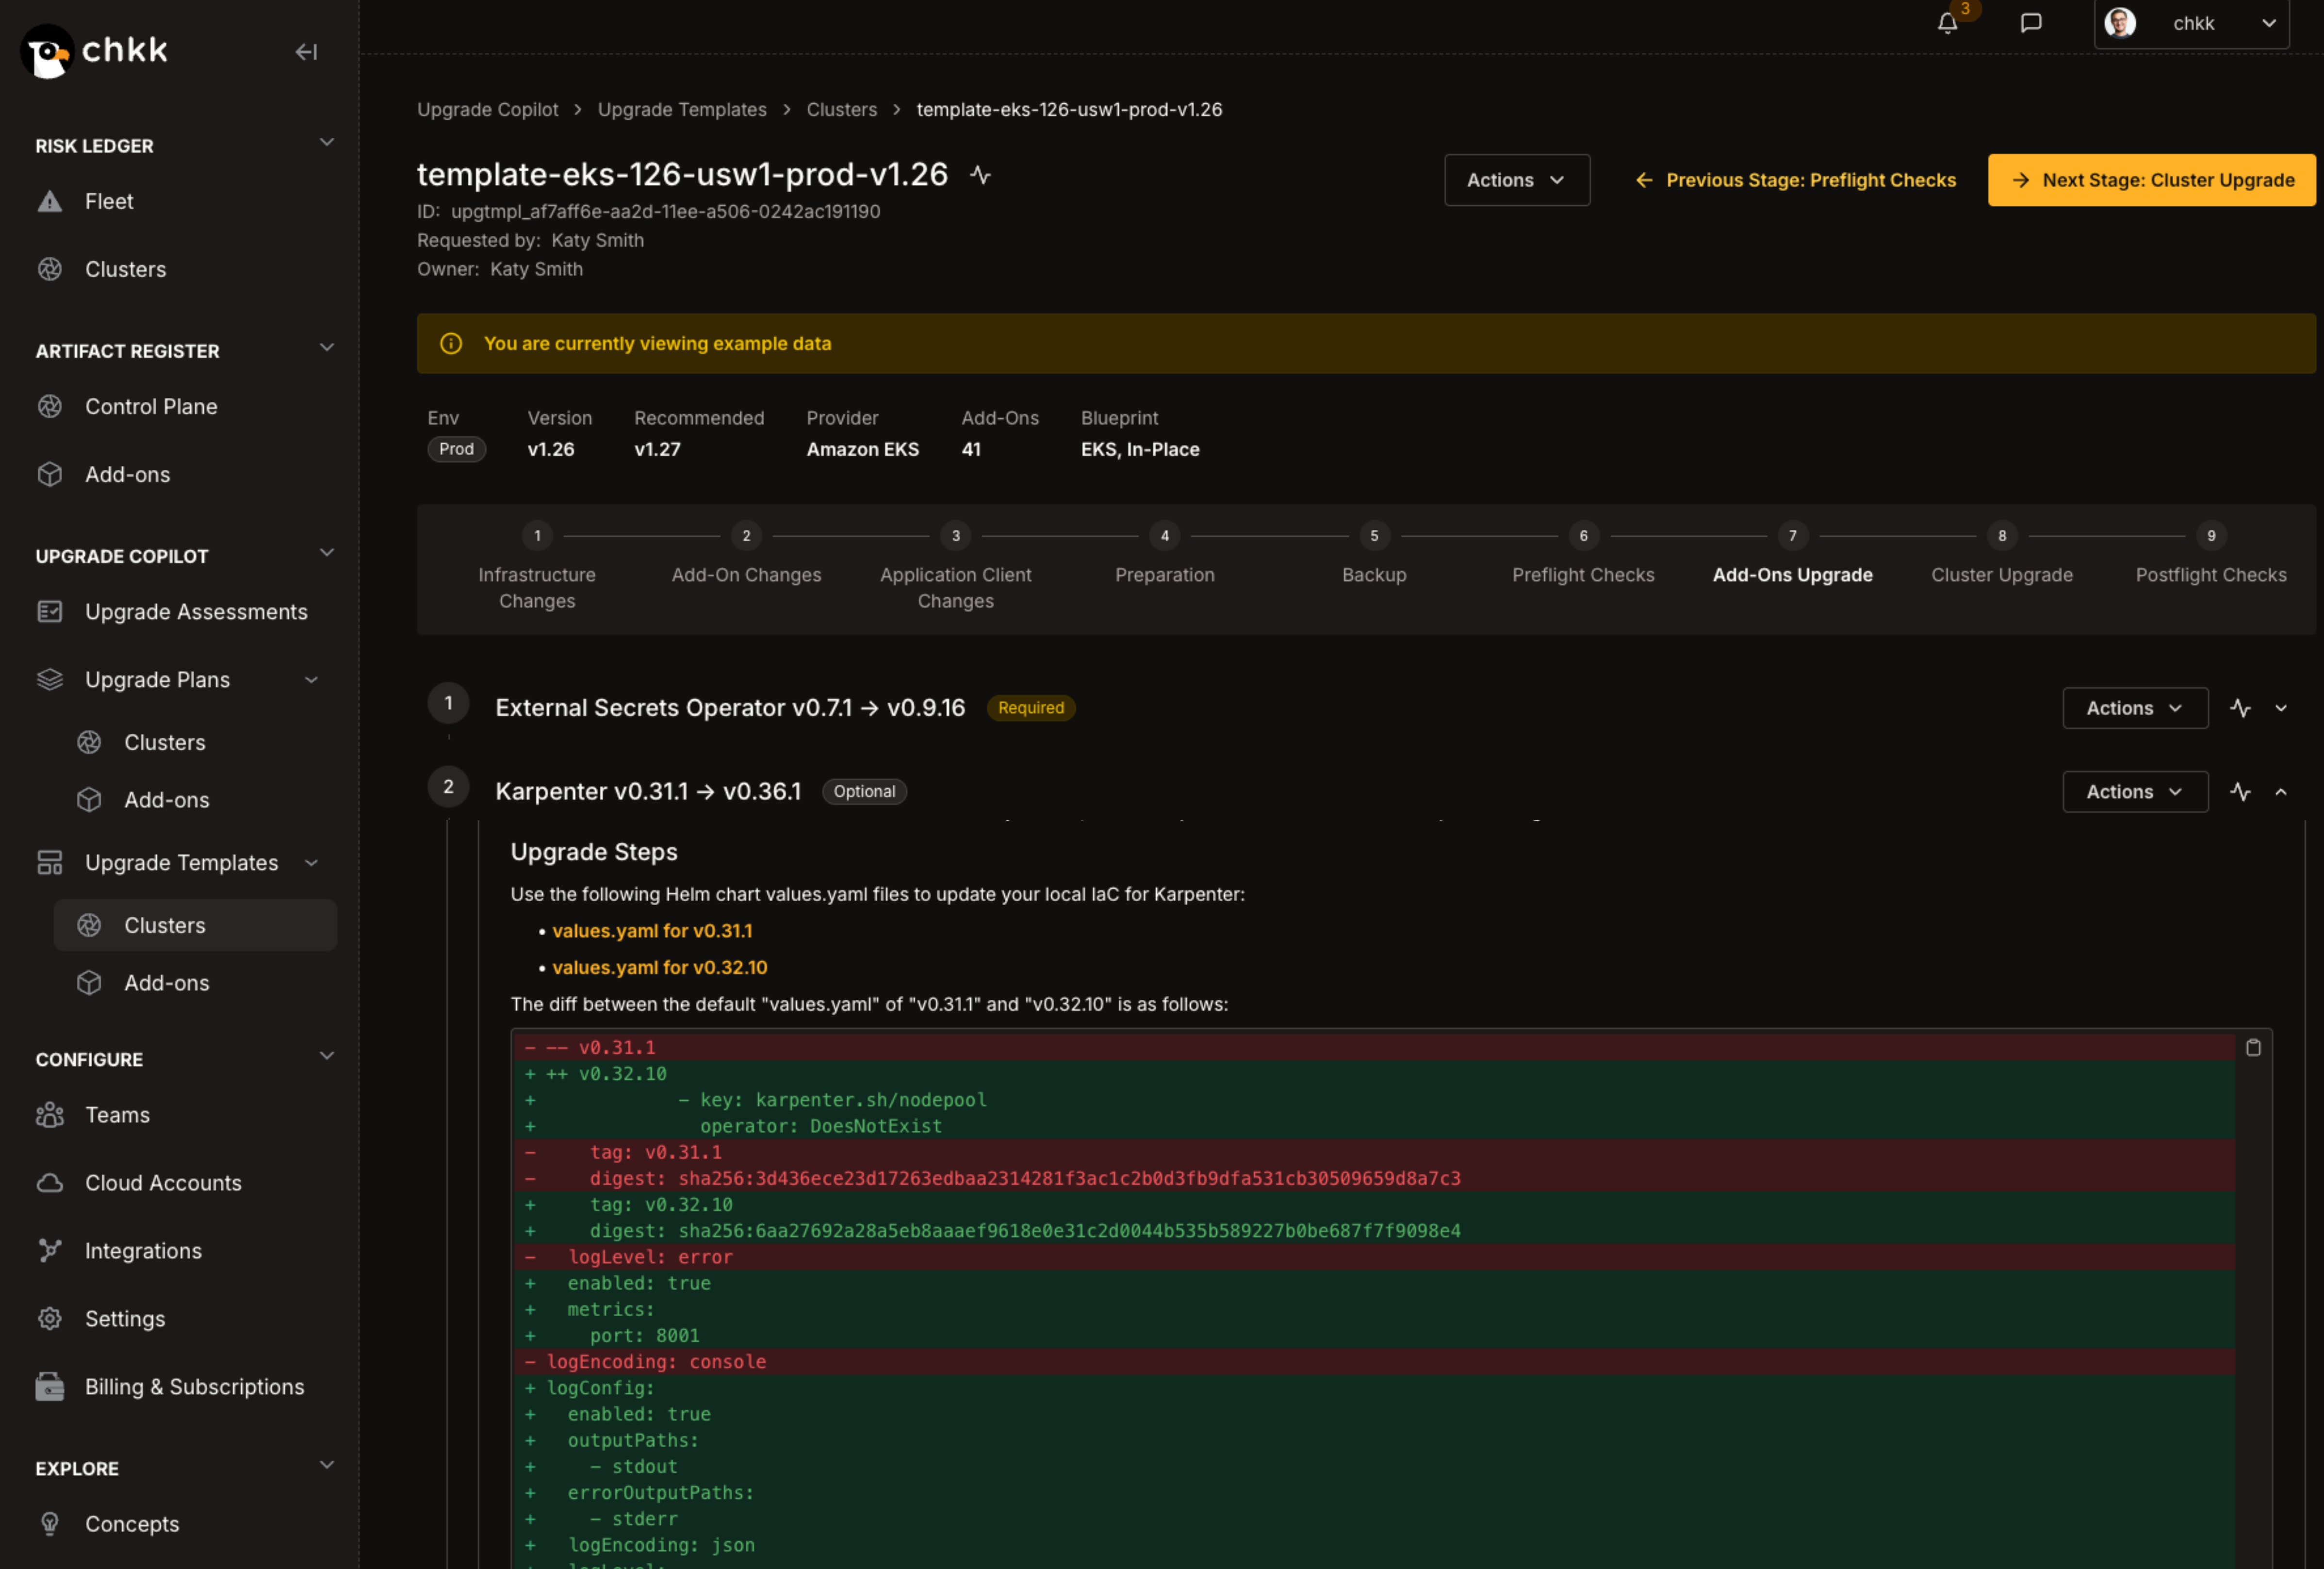The width and height of the screenshot is (2324, 1569).
Task: Collapse the Explore section
Action: tap(326, 1465)
